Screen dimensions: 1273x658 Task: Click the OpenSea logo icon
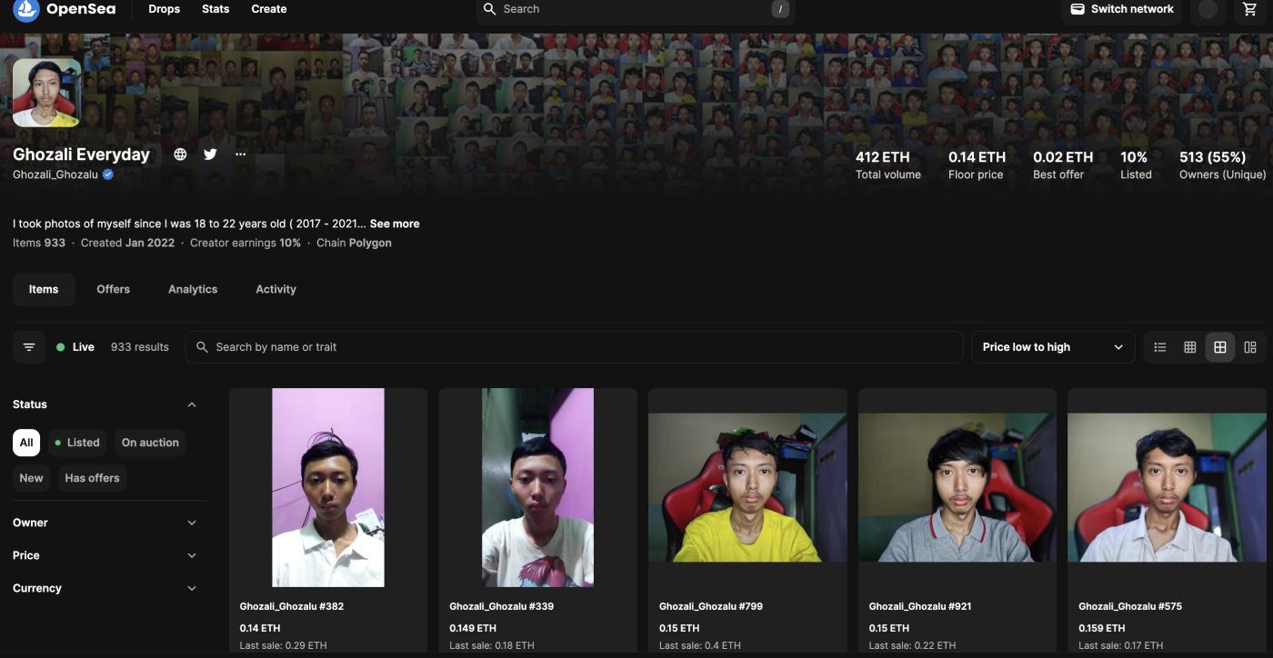(x=26, y=9)
